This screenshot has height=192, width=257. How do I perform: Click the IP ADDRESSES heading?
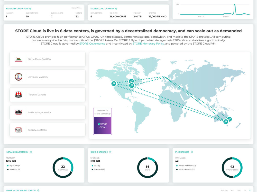point(182,152)
